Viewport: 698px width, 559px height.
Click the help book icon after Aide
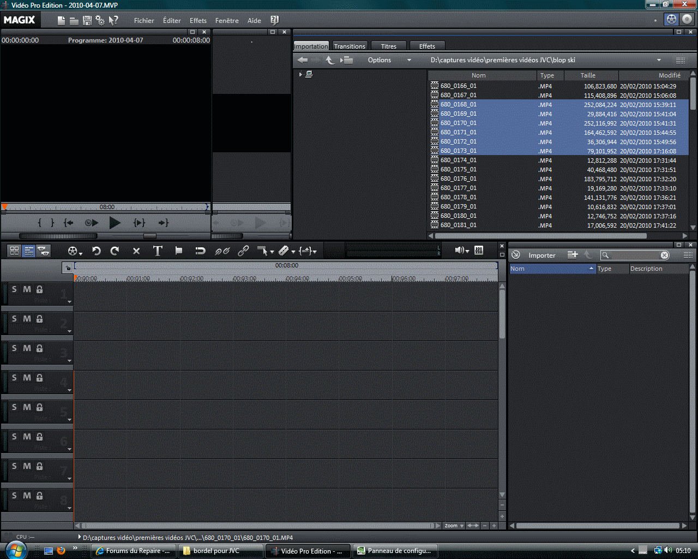pyautogui.click(x=274, y=20)
